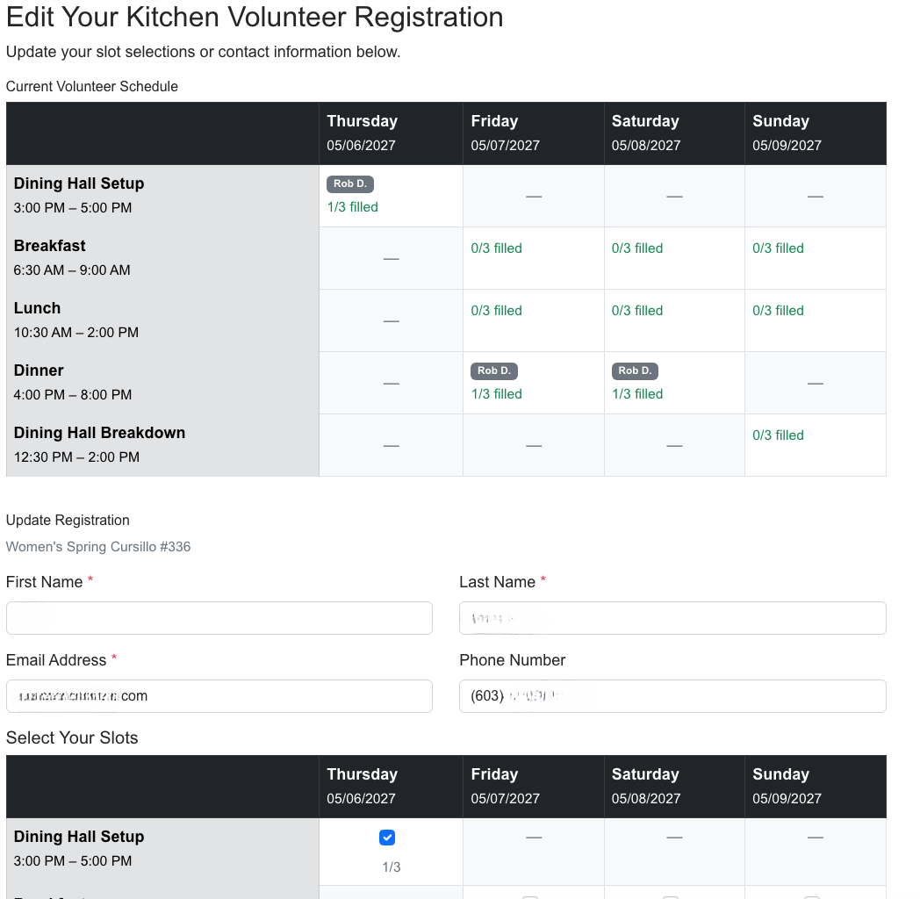Image resolution: width=920 pixels, height=899 pixels.
Task: Click 'Current Volunteer Schedule' caption
Action: [92, 86]
